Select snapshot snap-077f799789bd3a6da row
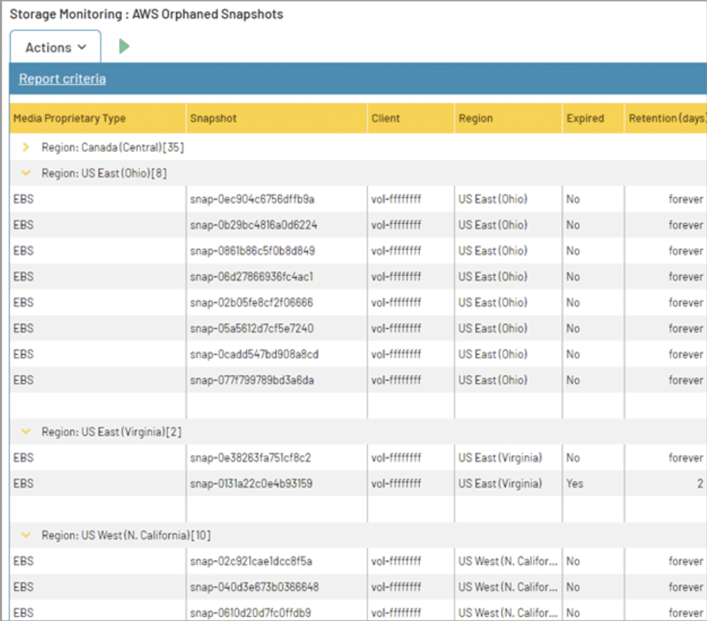 pos(252,380)
